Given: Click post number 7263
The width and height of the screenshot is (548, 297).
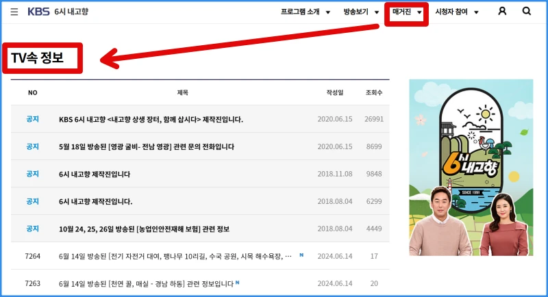Looking at the screenshot, I should pos(32,283).
